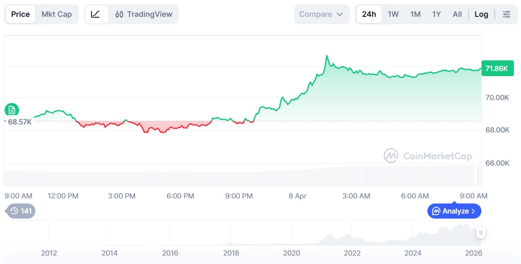
Task: Switch chart to Price view
Action: (x=21, y=14)
